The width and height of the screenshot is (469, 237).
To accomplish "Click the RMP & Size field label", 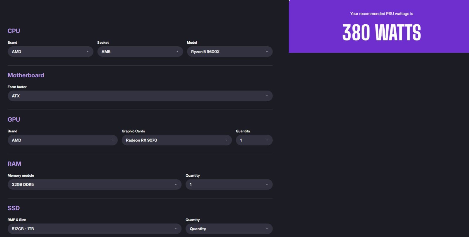I will (17, 220).
